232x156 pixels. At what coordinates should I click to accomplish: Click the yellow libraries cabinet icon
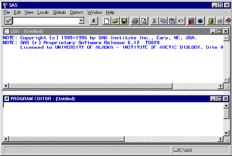tap(211, 21)
